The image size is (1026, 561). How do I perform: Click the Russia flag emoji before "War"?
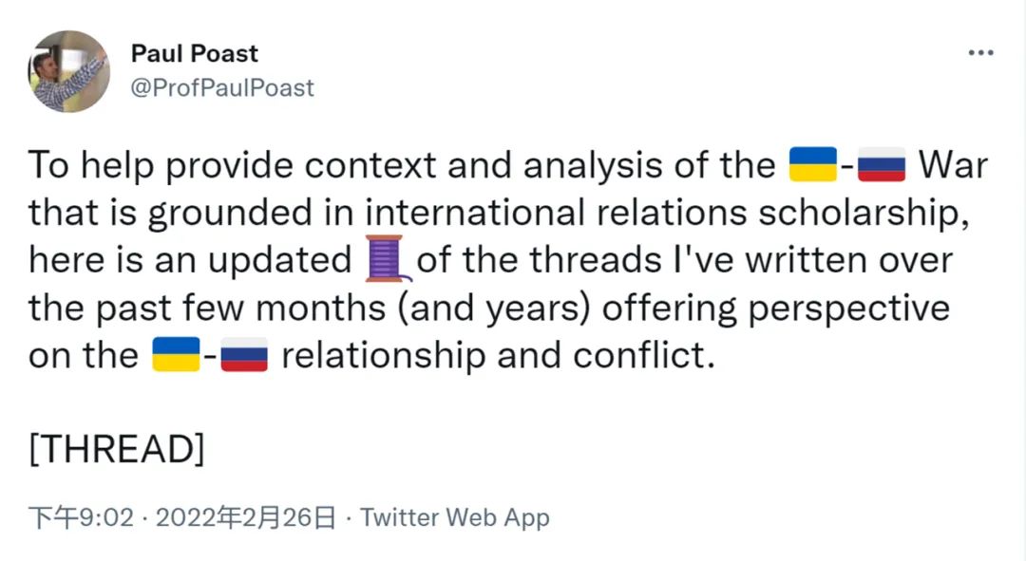click(882, 166)
